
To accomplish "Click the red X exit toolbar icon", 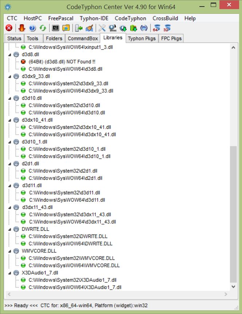I will point(9,28).
